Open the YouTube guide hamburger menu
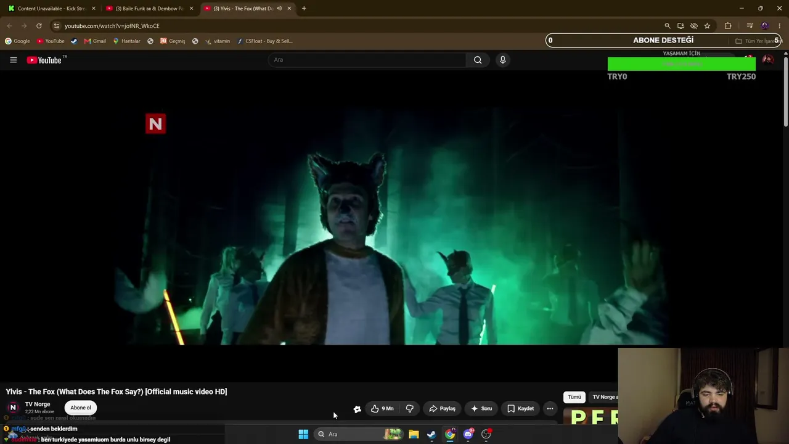Screen dimensions: 789x444 click(13, 60)
